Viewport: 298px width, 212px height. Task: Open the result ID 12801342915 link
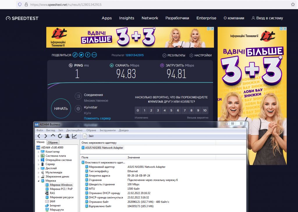pyautogui.click(x=134, y=55)
